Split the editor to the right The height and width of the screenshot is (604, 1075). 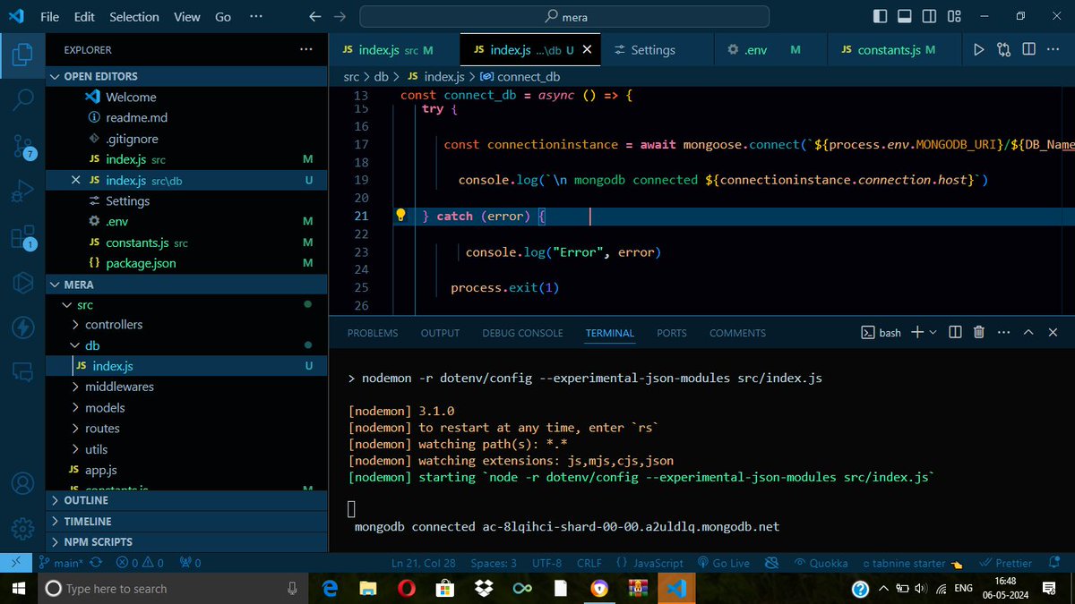pos(1028,50)
